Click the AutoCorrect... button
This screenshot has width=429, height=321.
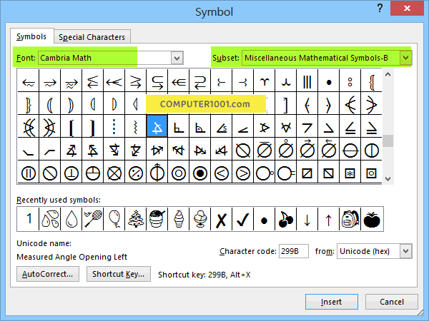48,274
